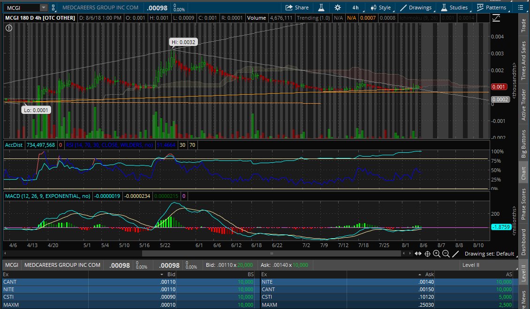Select the NITE ask row at .00140
This screenshot has height=309, width=530.
pyautogui.click(x=387, y=282)
